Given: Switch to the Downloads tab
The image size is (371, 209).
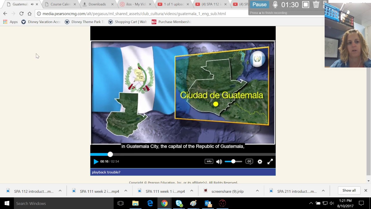Looking at the screenshot, I should click(x=97, y=4).
